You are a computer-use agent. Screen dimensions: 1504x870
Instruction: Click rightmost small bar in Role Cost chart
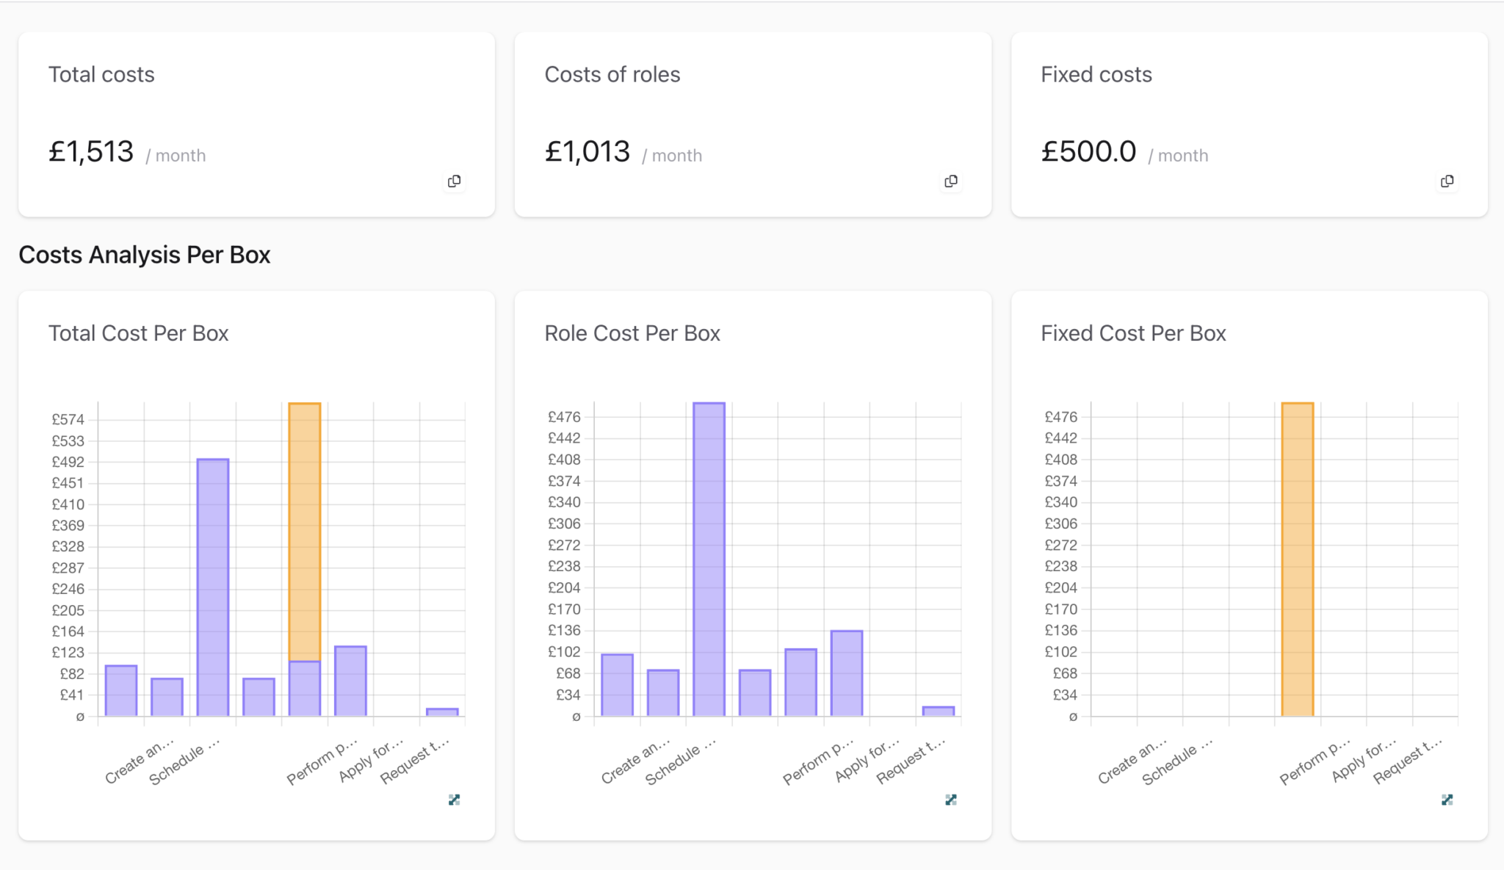click(938, 711)
